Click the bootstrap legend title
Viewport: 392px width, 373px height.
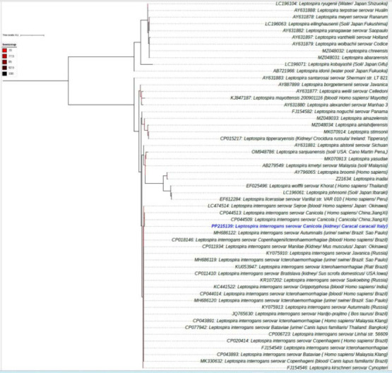tap(9, 45)
